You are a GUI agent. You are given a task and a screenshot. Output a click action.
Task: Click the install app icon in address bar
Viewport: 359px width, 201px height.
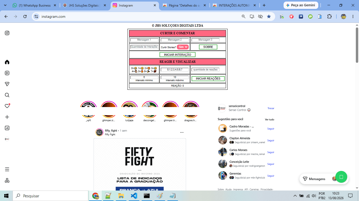[252, 16]
